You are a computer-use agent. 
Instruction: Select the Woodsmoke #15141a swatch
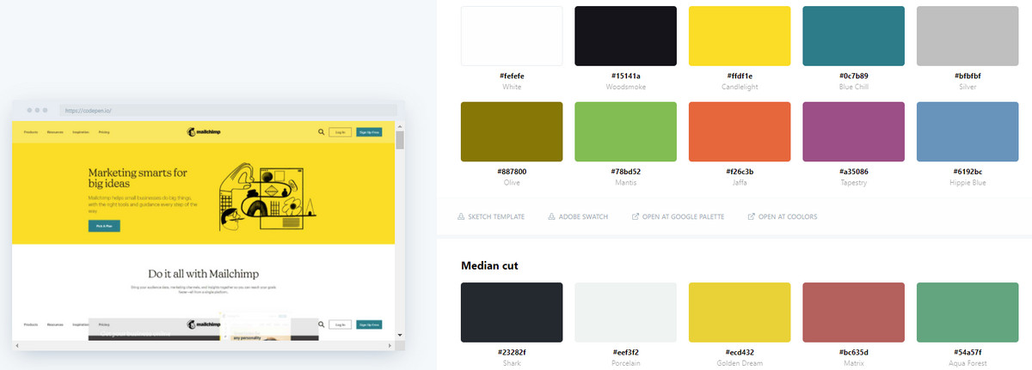coord(626,35)
